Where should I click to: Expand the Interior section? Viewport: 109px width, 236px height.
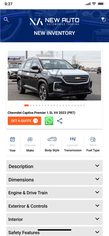point(54,219)
